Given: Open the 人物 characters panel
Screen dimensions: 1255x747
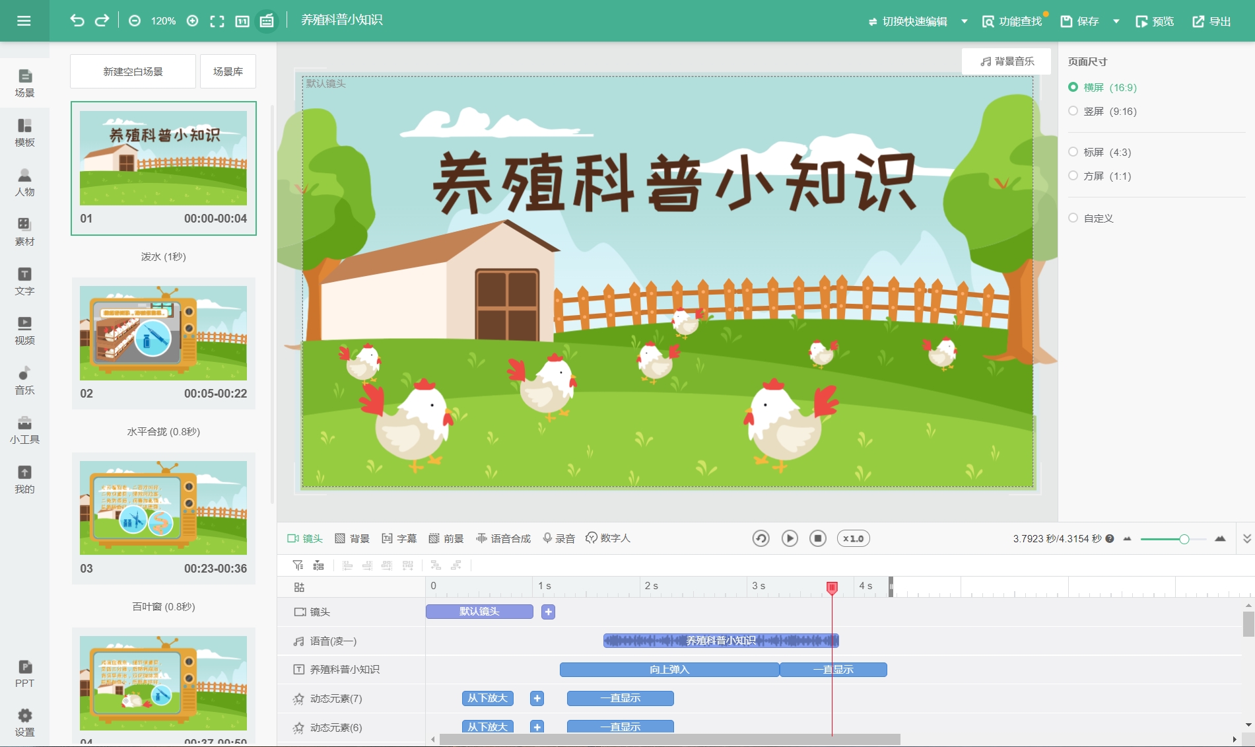Looking at the screenshot, I should [x=24, y=182].
